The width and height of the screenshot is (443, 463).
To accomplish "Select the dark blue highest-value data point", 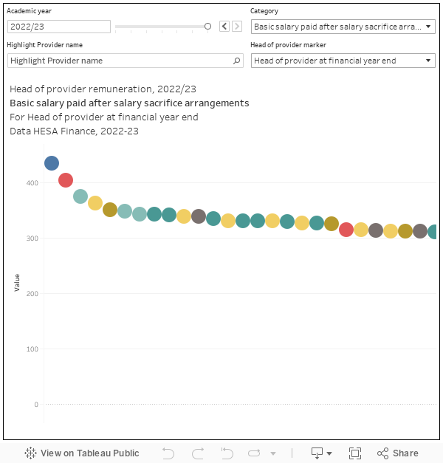I will coord(51,163).
